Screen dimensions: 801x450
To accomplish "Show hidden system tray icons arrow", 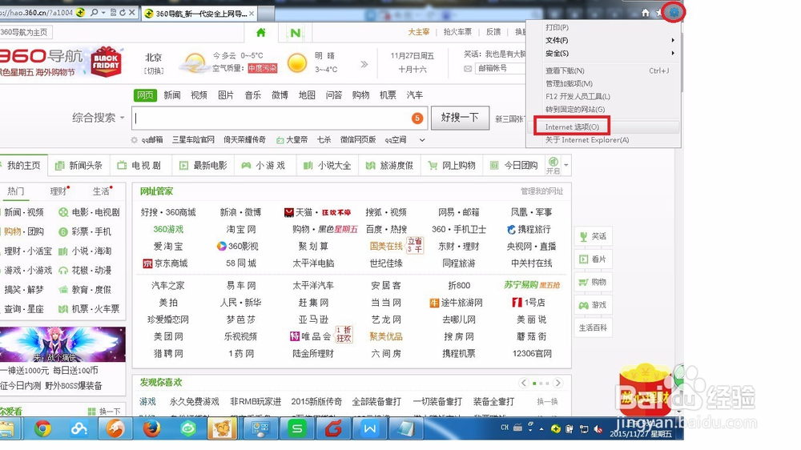I will click(541, 429).
